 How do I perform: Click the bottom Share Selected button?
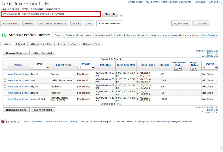[43, 110]
